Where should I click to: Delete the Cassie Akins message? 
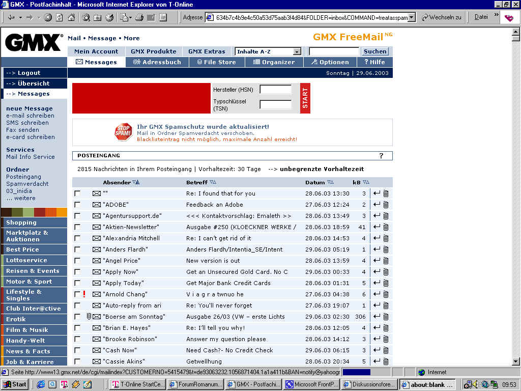[x=386, y=361]
